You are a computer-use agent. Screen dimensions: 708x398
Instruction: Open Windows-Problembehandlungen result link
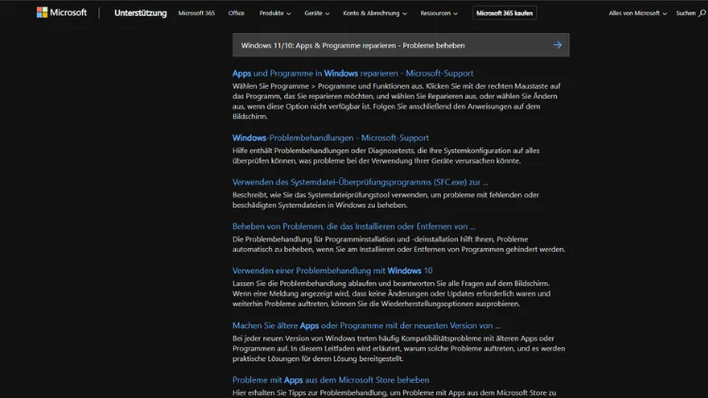pos(330,138)
